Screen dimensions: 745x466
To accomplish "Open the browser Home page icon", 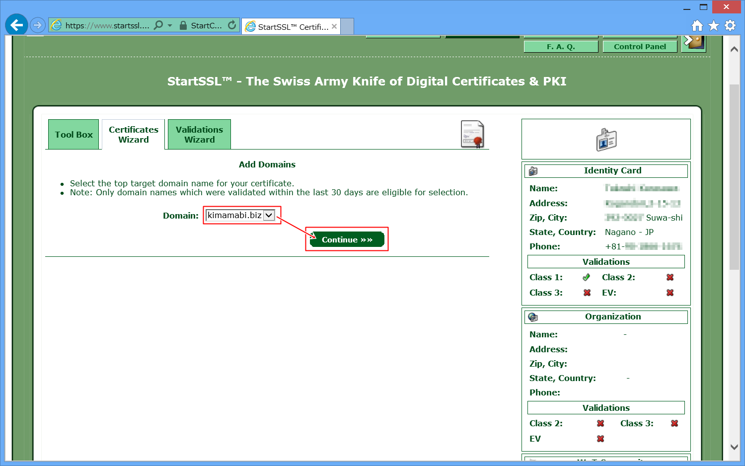I will pos(697,25).
